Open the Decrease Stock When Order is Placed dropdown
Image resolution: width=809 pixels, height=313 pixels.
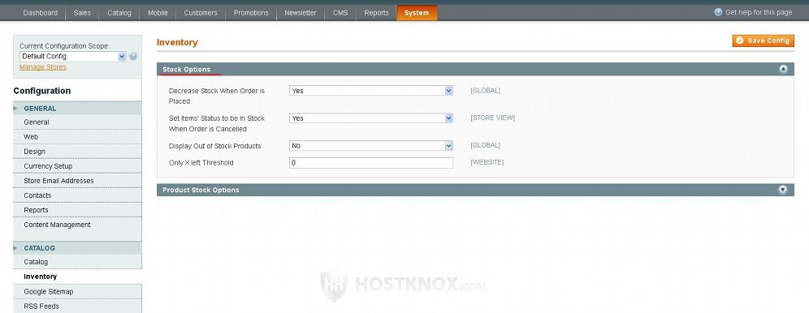coord(371,91)
